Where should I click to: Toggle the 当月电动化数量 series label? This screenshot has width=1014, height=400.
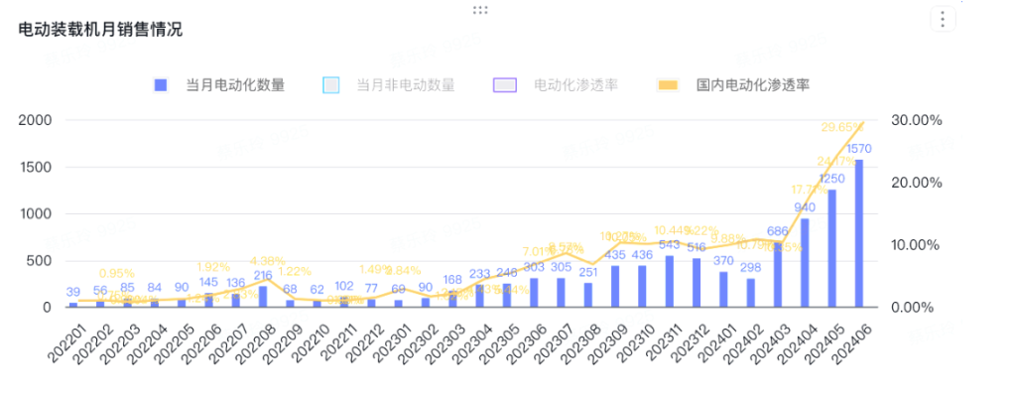[x=235, y=85]
